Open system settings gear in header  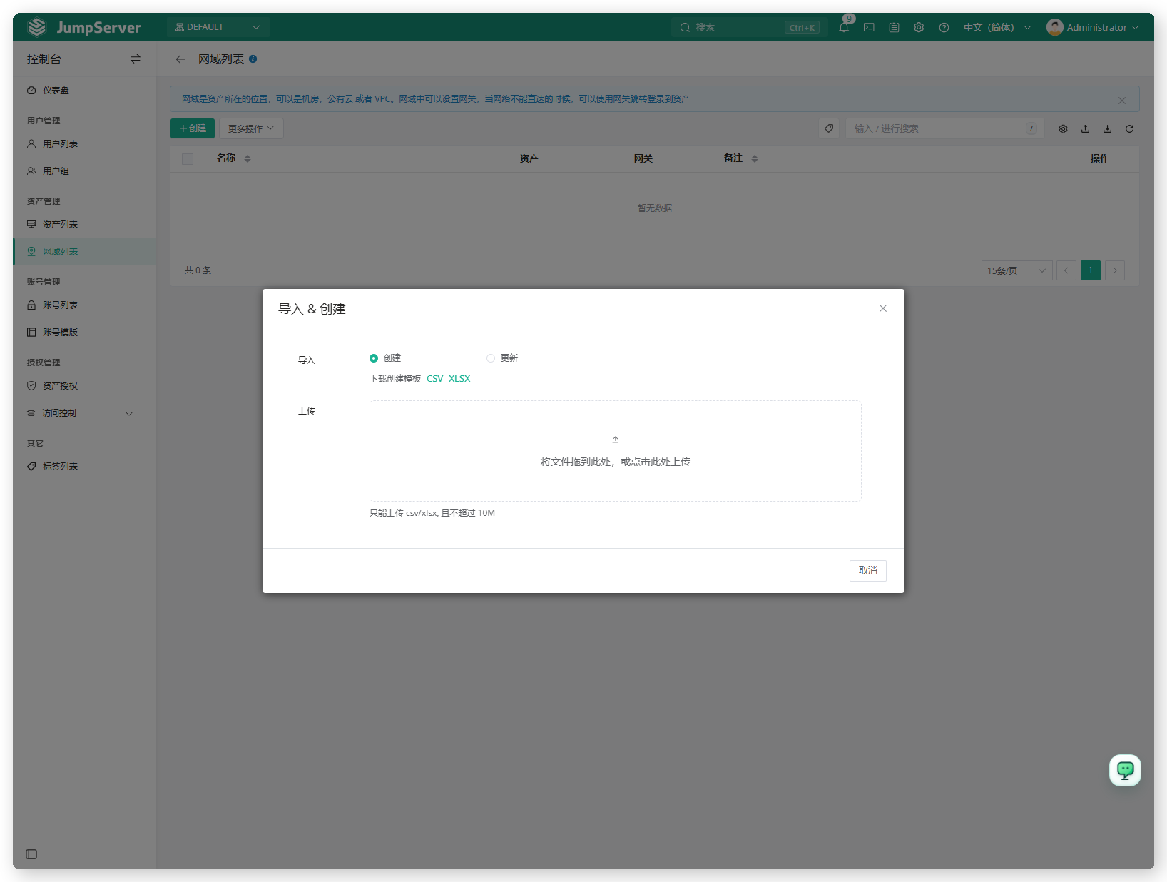pos(919,27)
